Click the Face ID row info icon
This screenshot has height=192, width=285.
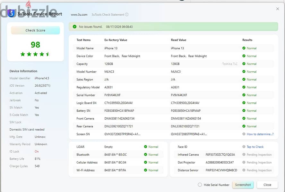244,147
